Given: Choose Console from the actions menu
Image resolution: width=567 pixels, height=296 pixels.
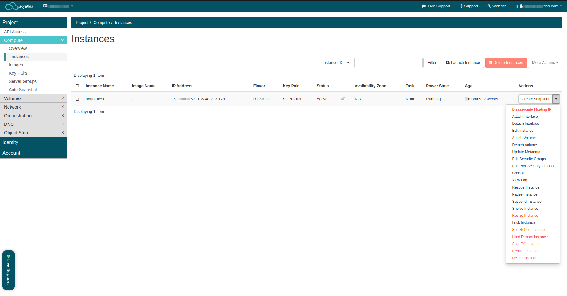Looking at the screenshot, I should (x=519, y=173).
